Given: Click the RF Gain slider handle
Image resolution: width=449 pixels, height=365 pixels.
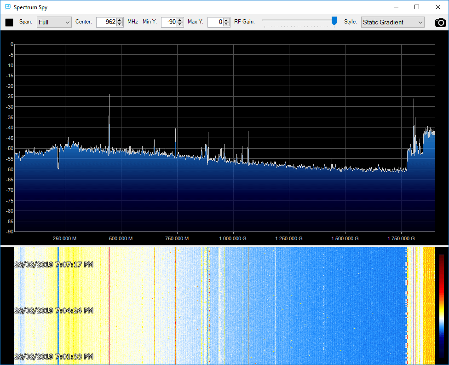Looking at the screenshot, I should point(334,21).
